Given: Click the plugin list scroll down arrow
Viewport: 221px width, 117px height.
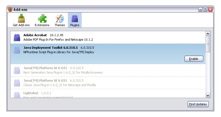Looking at the screenshot, I should pyautogui.click(x=208, y=95).
